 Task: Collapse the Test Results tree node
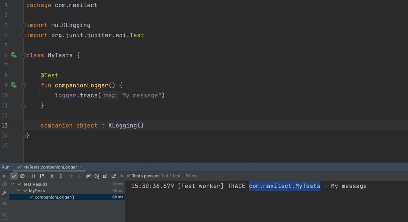click(x=13, y=184)
